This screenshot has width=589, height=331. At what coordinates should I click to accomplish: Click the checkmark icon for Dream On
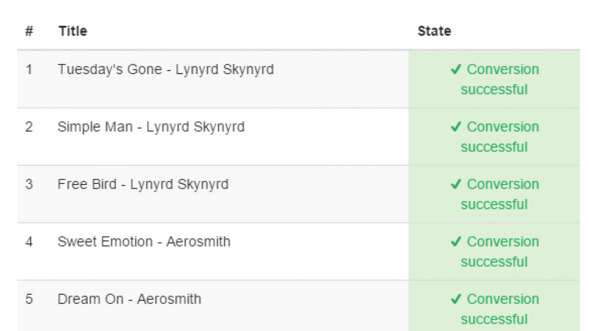(456, 299)
